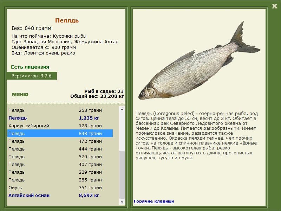Select Пелядь 253 грамм row
The image size is (281, 211).
coord(60,110)
